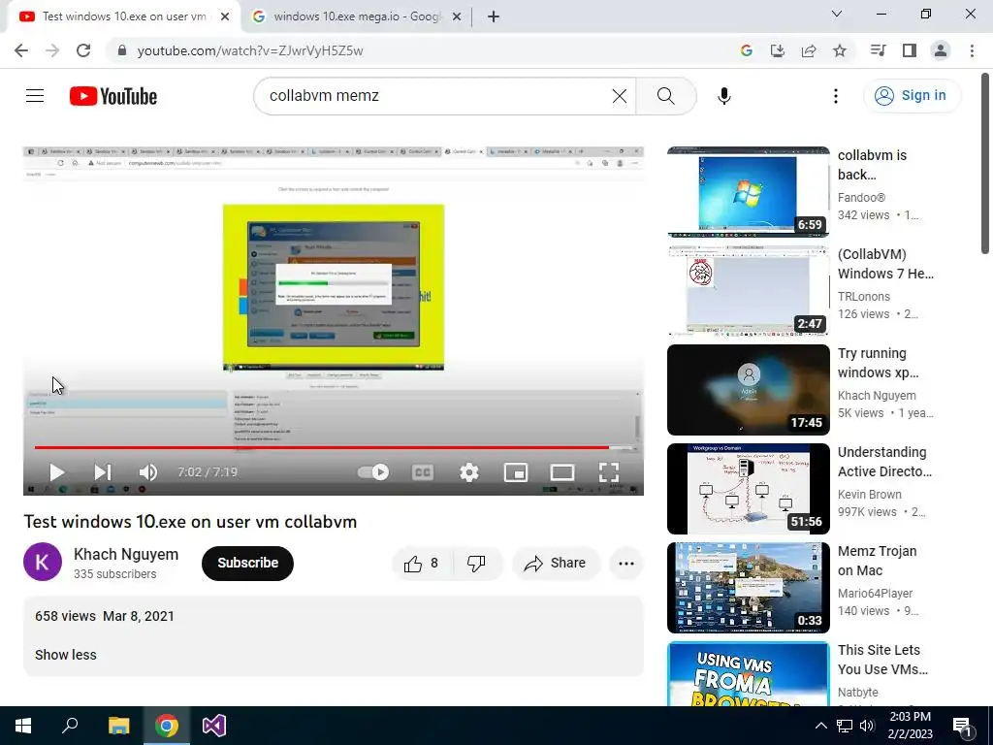
Task: Reload the current page
Action: click(x=83, y=50)
